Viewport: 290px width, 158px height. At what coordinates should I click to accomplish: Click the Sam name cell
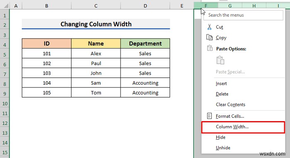[x=96, y=83]
